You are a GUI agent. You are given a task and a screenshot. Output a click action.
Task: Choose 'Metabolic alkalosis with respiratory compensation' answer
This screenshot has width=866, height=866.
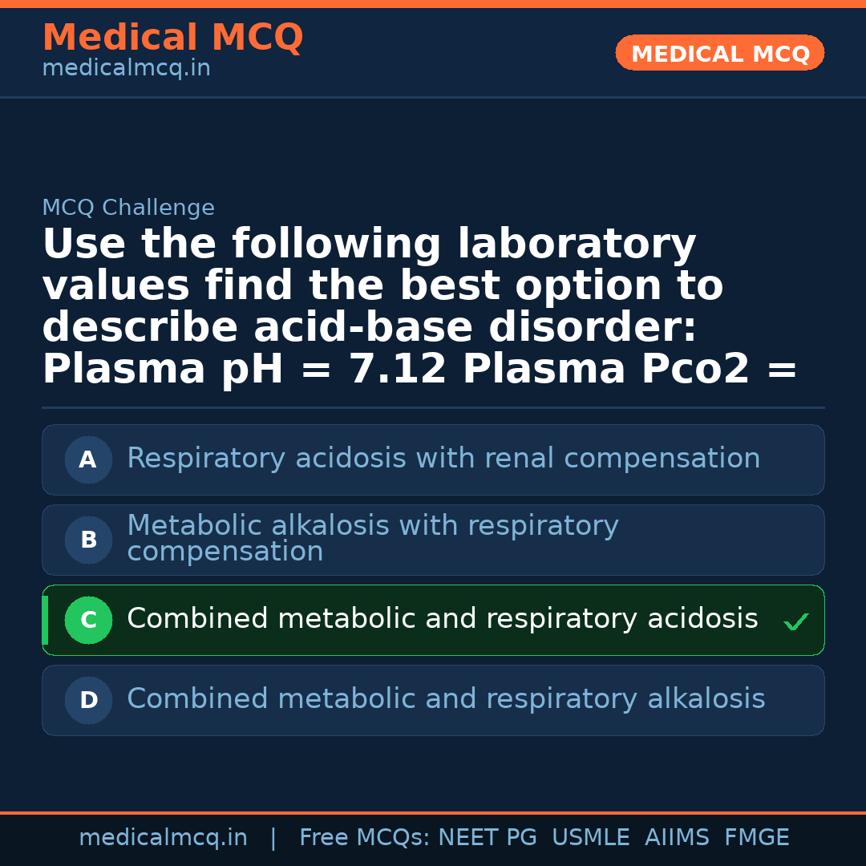click(373, 539)
